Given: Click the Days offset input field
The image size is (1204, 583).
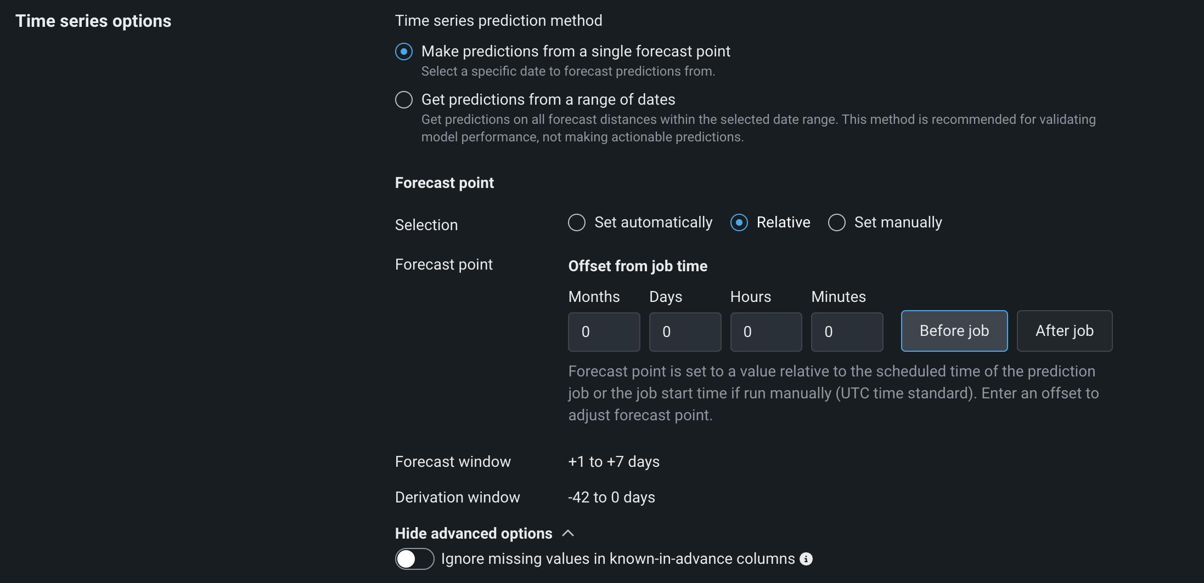Looking at the screenshot, I should click(x=685, y=332).
